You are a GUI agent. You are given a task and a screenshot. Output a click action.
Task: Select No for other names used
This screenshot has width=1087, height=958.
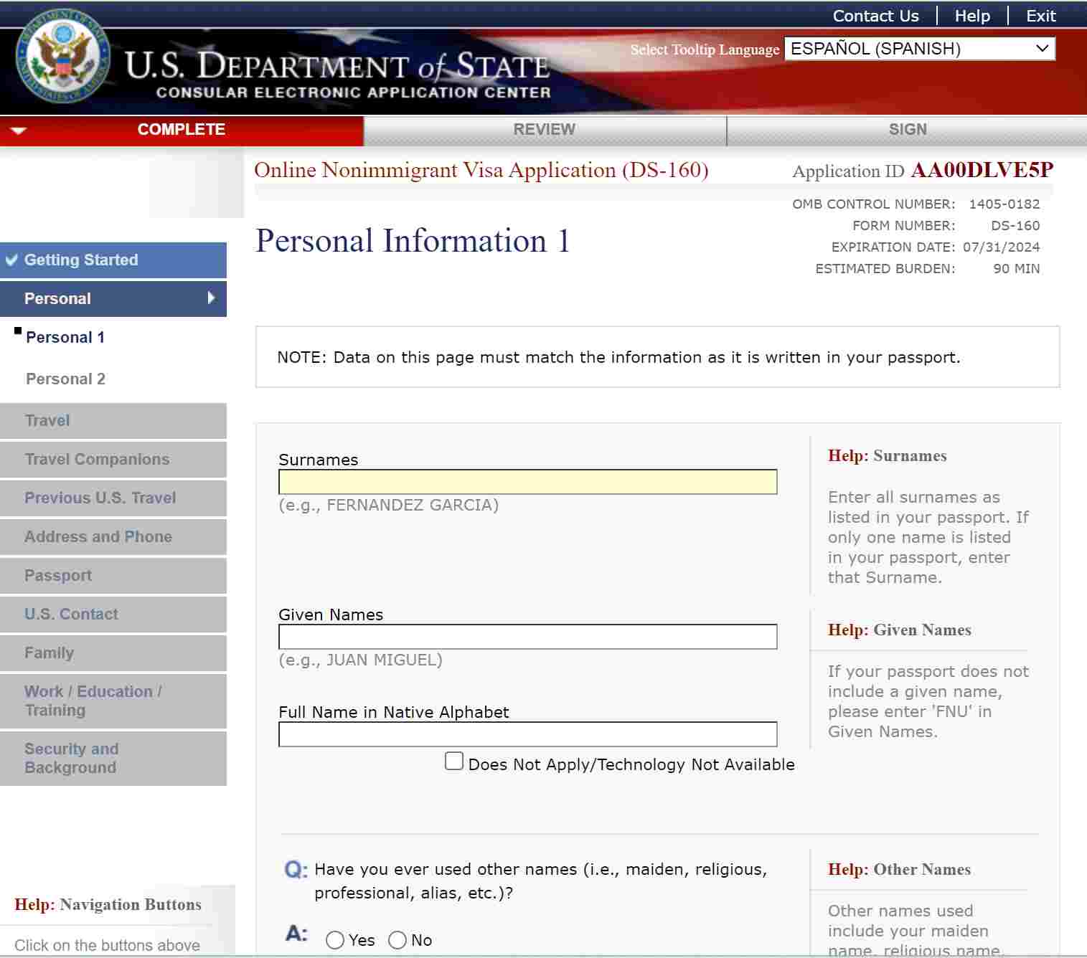[x=397, y=940]
